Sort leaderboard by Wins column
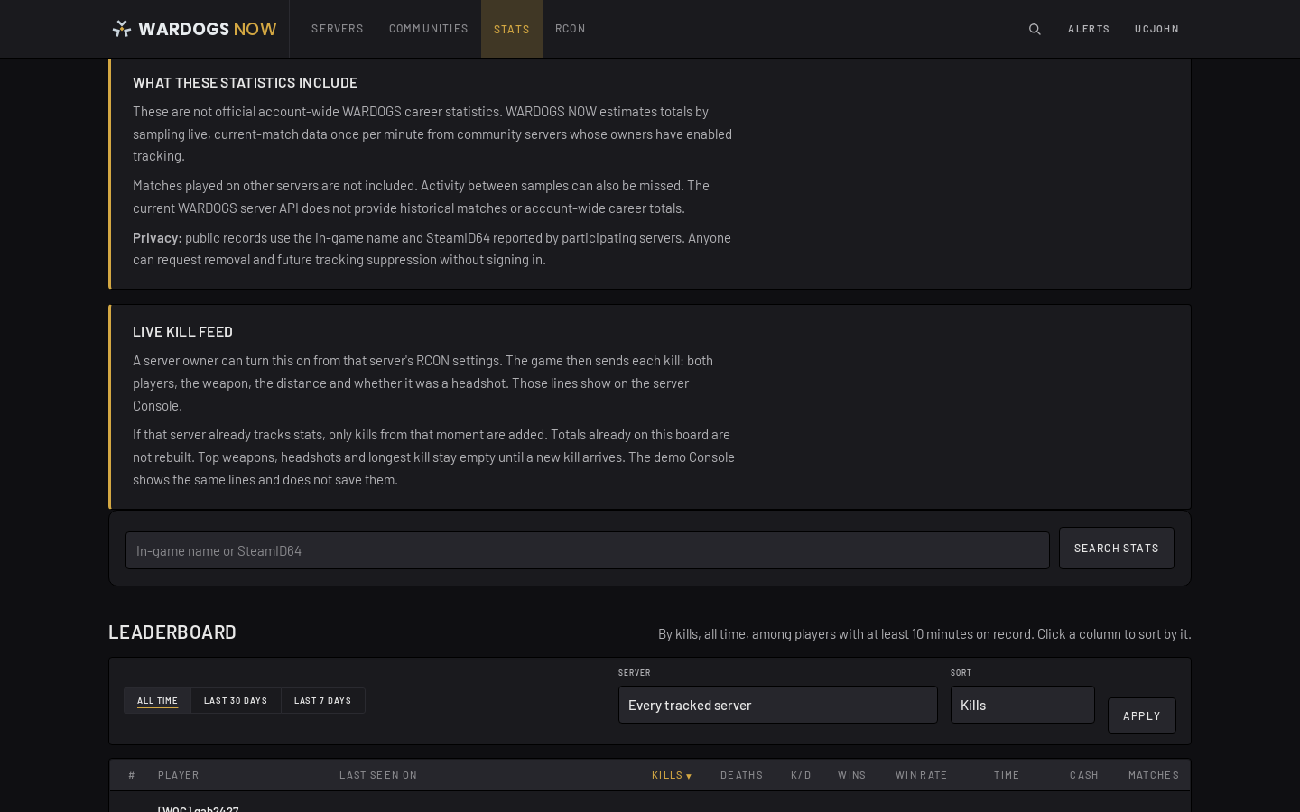 click(851, 775)
